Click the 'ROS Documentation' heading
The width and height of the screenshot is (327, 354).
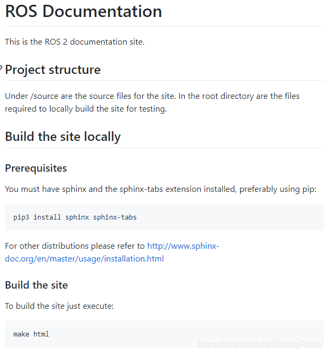(84, 11)
